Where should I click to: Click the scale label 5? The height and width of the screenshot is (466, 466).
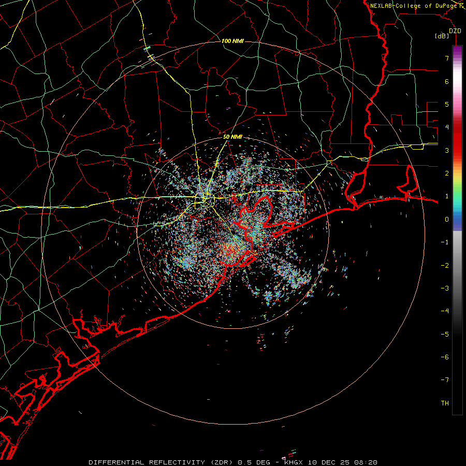click(447, 104)
